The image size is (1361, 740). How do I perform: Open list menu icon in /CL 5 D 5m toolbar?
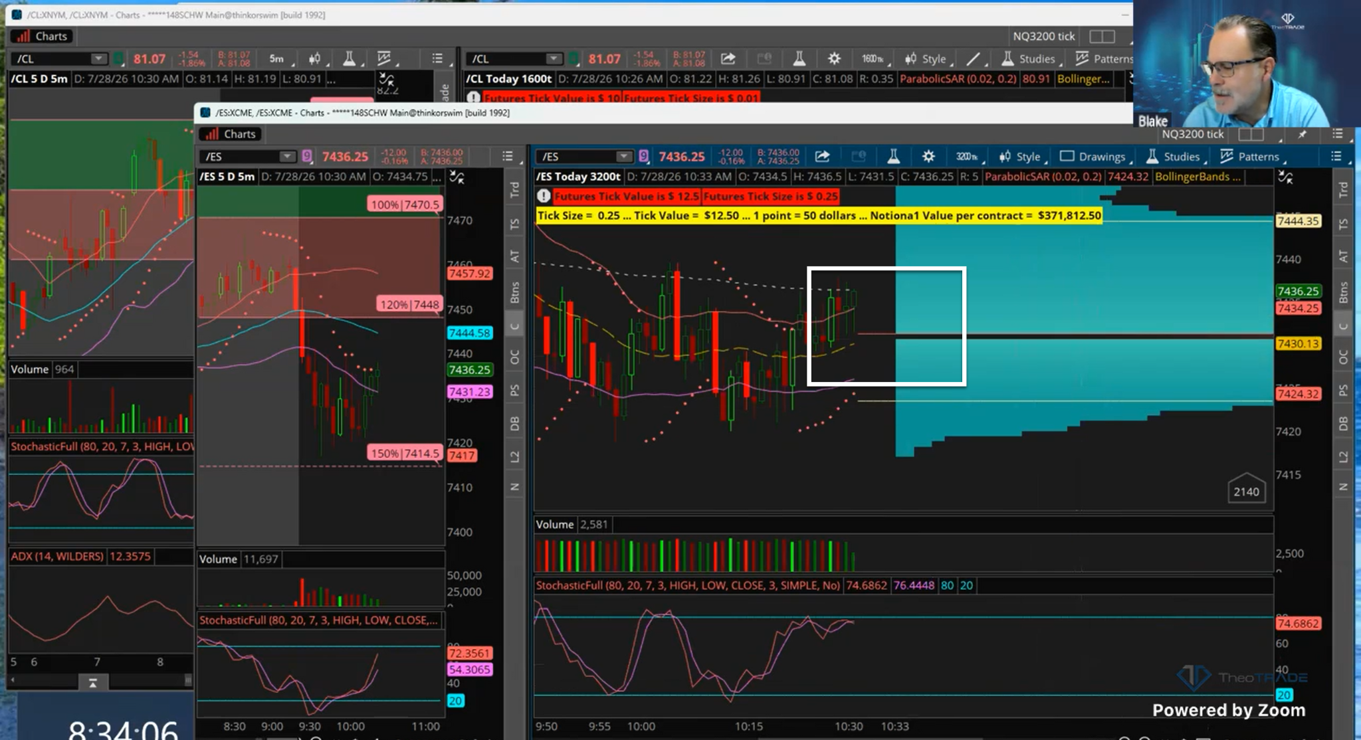pyautogui.click(x=437, y=58)
